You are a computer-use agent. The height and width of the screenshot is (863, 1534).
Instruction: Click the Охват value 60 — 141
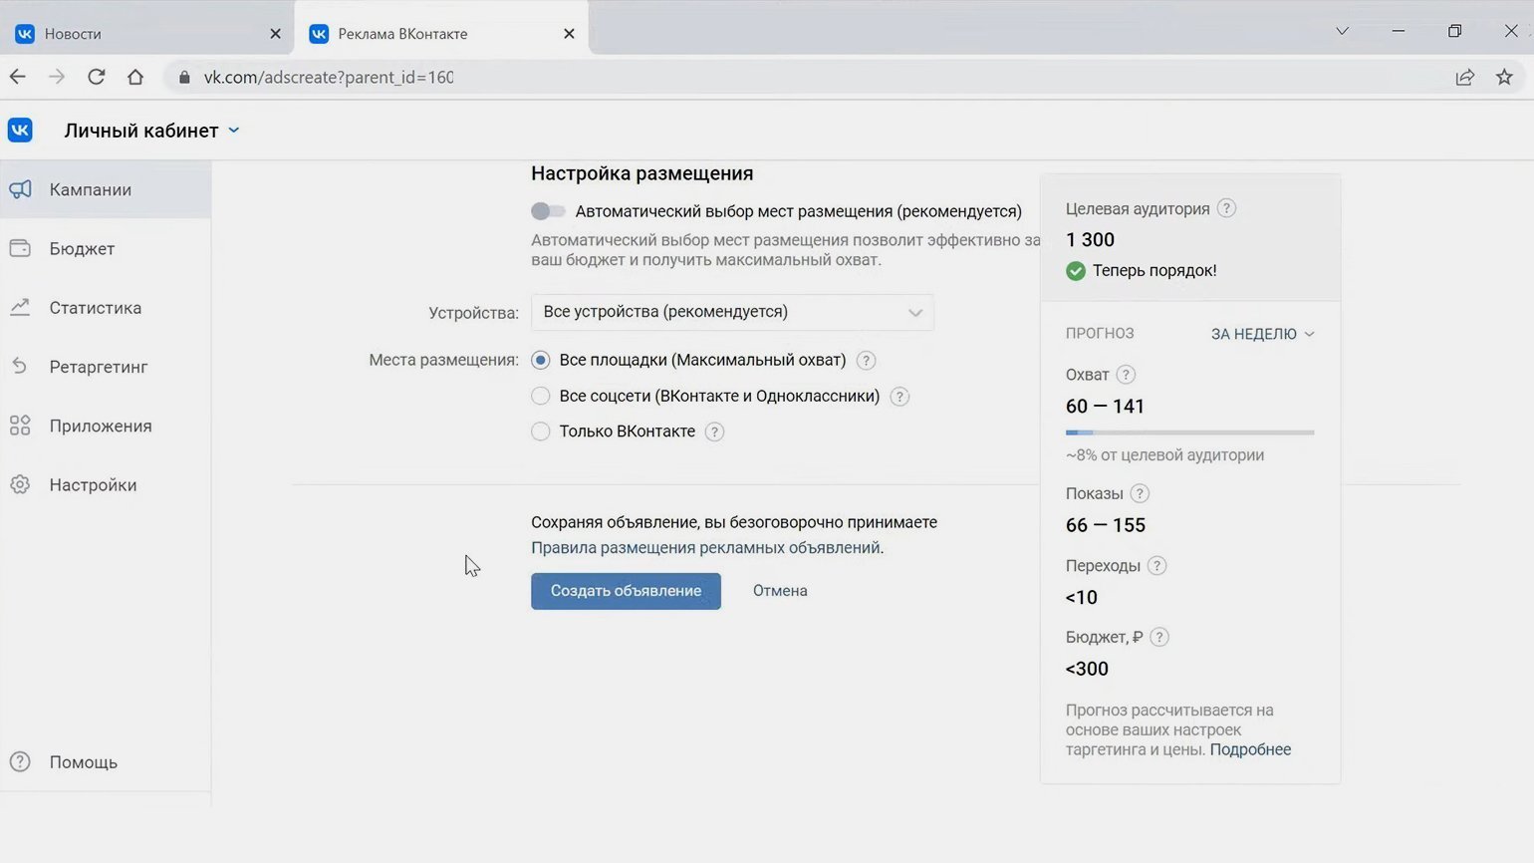point(1105,406)
